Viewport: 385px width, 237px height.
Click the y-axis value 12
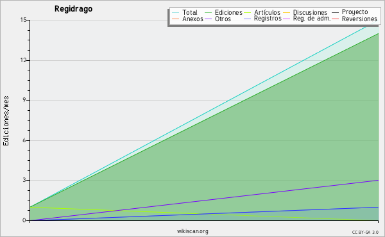23,60
